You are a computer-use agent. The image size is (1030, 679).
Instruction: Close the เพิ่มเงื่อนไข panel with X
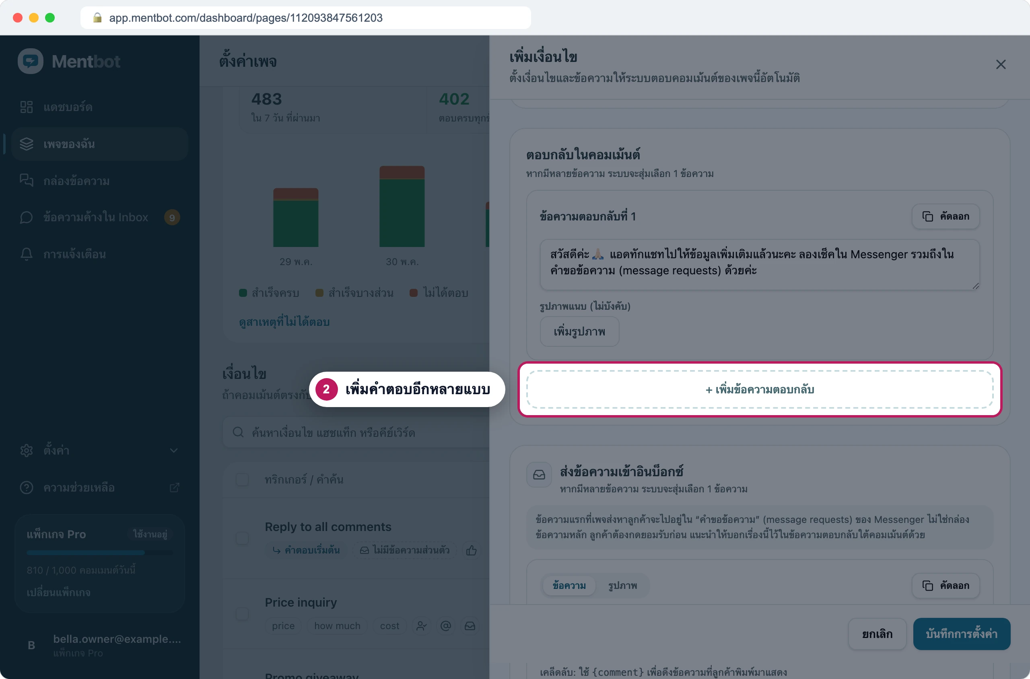tap(1001, 64)
